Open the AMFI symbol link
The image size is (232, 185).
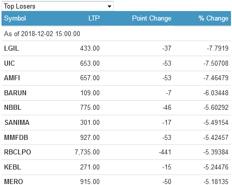point(12,78)
